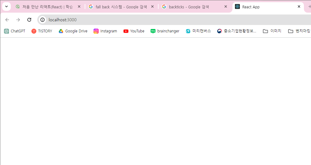Open the ChatGPT bookmark
This screenshot has width=311, height=165.
click(x=15, y=31)
